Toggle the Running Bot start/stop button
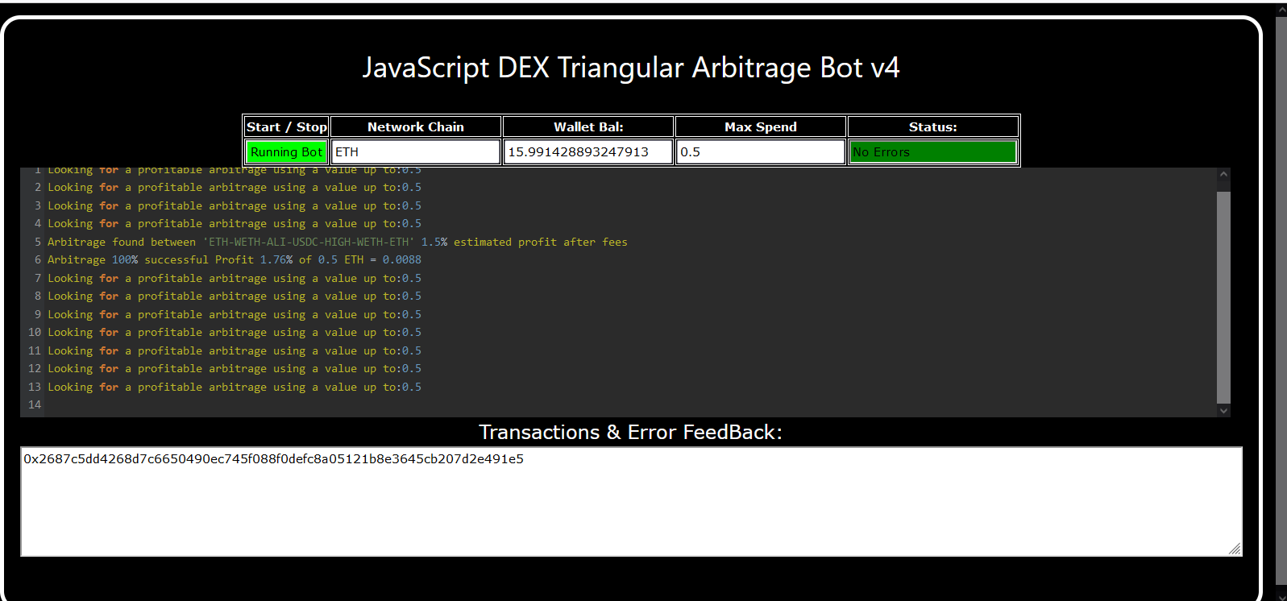Image resolution: width=1287 pixels, height=601 pixels. (x=286, y=152)
